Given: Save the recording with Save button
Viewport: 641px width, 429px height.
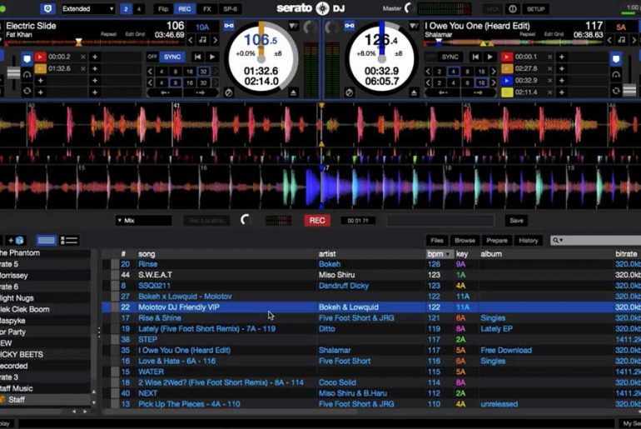Looking at the screenshot, I should 516,221.
